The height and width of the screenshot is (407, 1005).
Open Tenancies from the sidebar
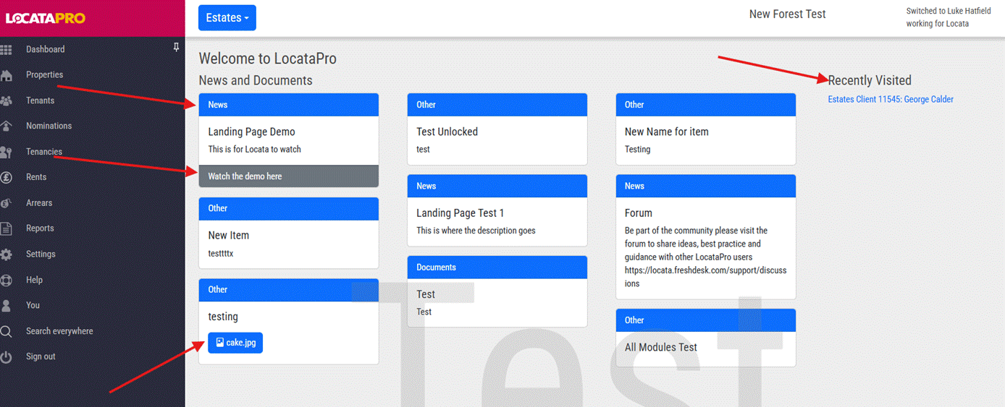point(44,152)
